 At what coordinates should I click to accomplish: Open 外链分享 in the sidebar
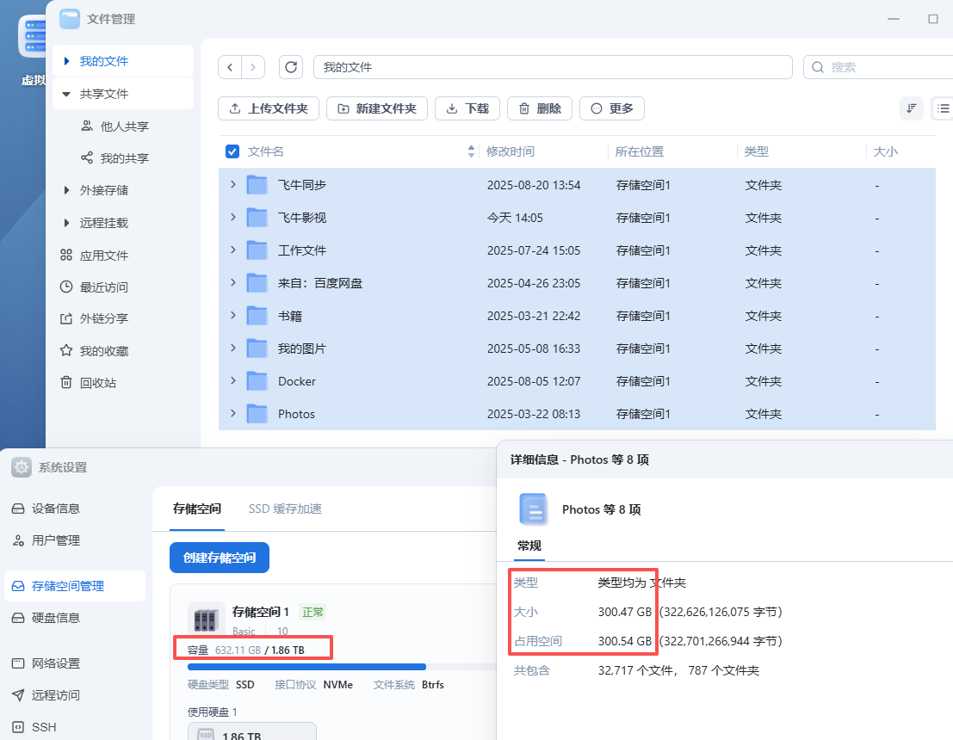pyautogui.click(x=94, y=318)
